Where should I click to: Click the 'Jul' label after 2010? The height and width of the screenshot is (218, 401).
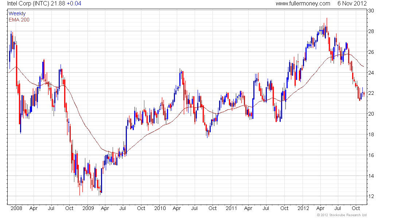(194, 208)
